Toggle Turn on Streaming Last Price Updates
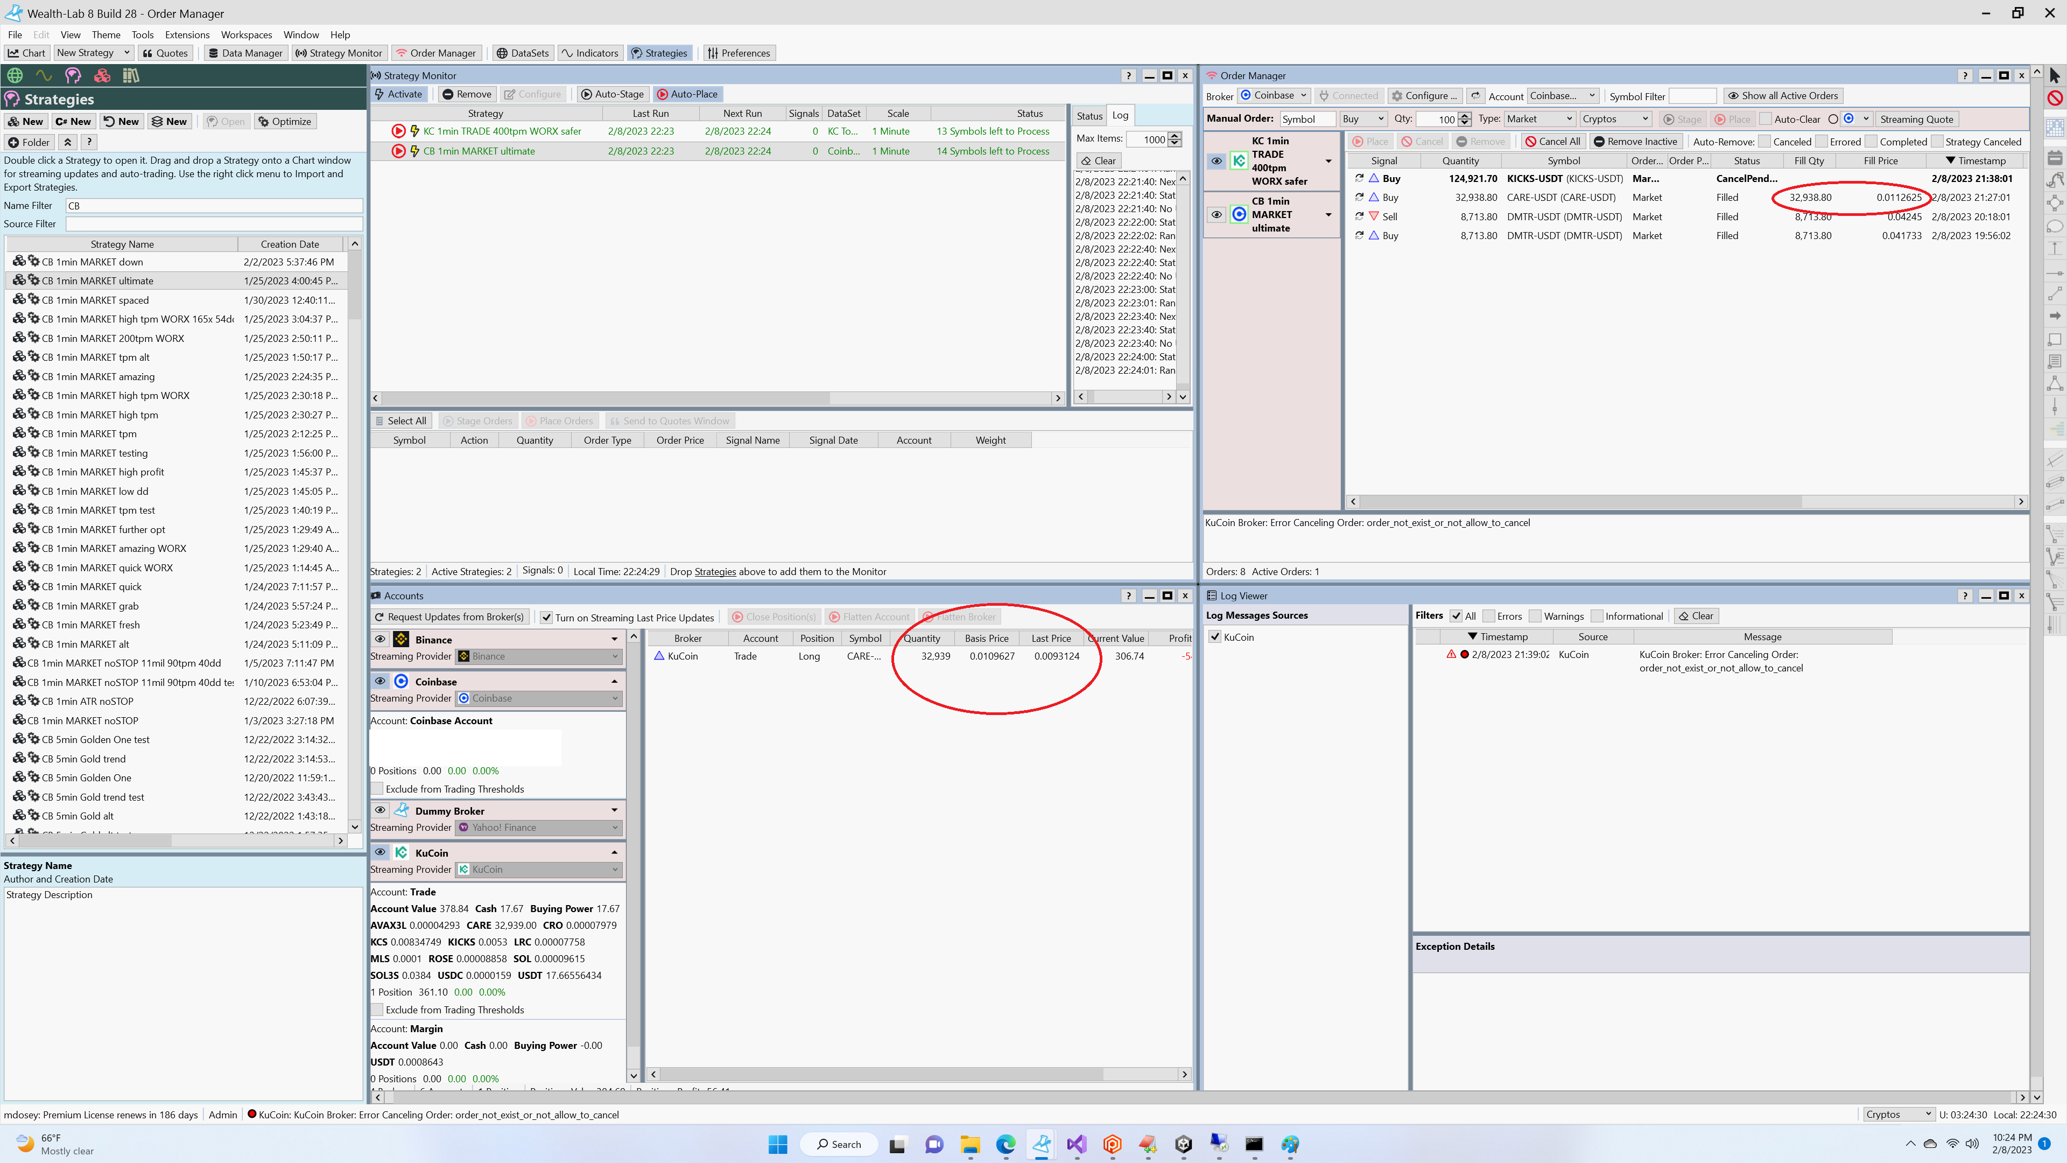This screenshot has height=1163, width=2067. coord(546,617)
